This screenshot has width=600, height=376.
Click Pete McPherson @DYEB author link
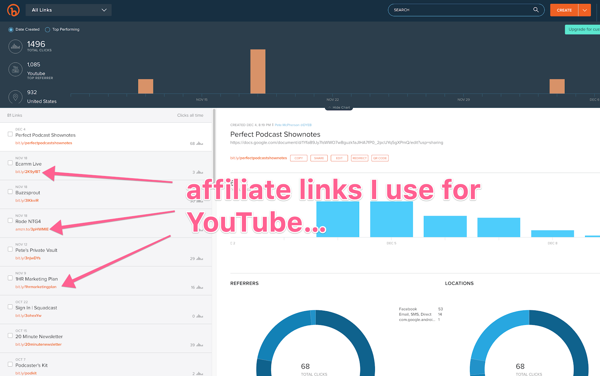(293, 125)
